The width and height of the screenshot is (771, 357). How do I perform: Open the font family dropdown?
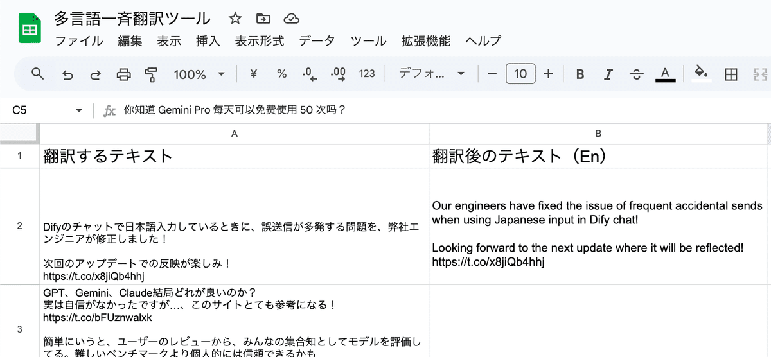coord(432,74)
